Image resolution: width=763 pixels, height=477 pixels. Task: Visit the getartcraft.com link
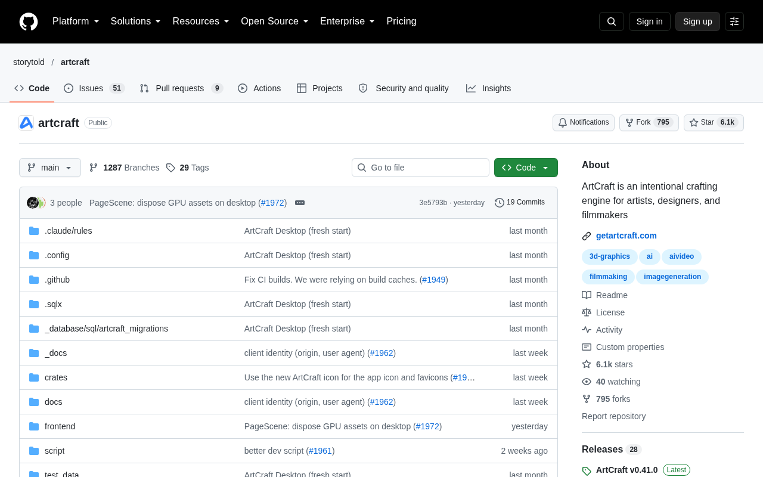pos(626,236)
